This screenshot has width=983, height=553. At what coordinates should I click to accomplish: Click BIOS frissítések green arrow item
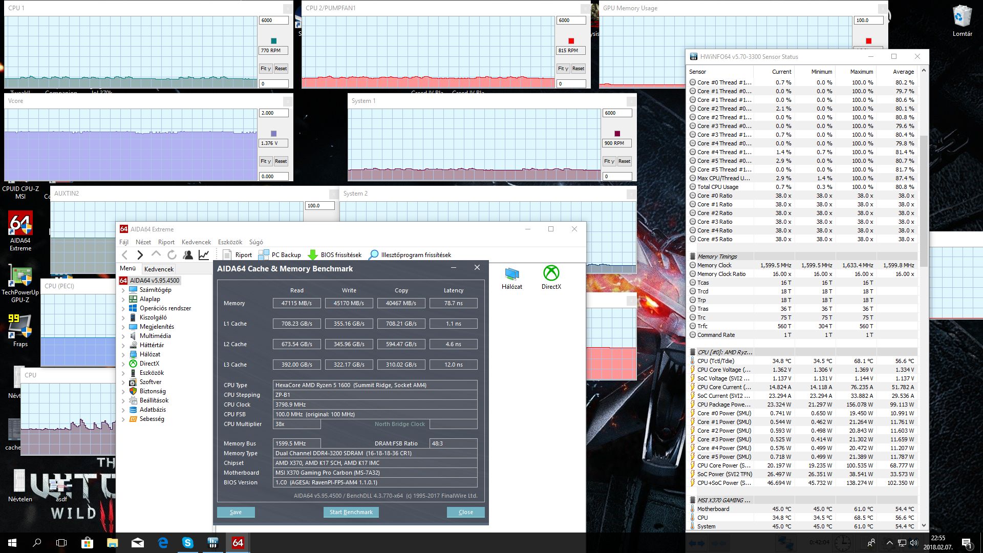click(x=334, y=254)
